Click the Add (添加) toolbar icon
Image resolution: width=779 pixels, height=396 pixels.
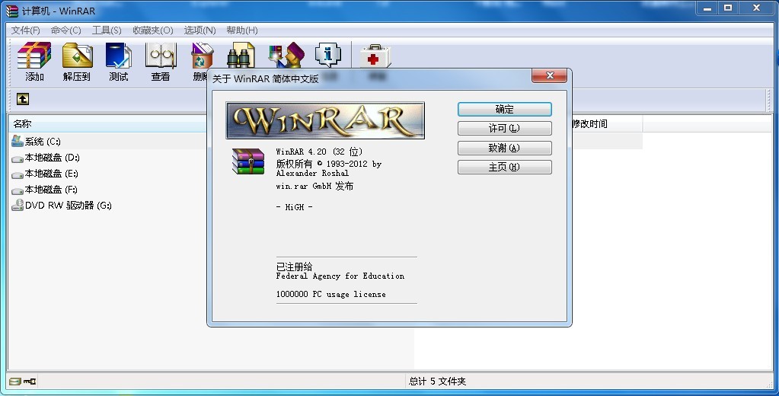(x=34, y=56)
